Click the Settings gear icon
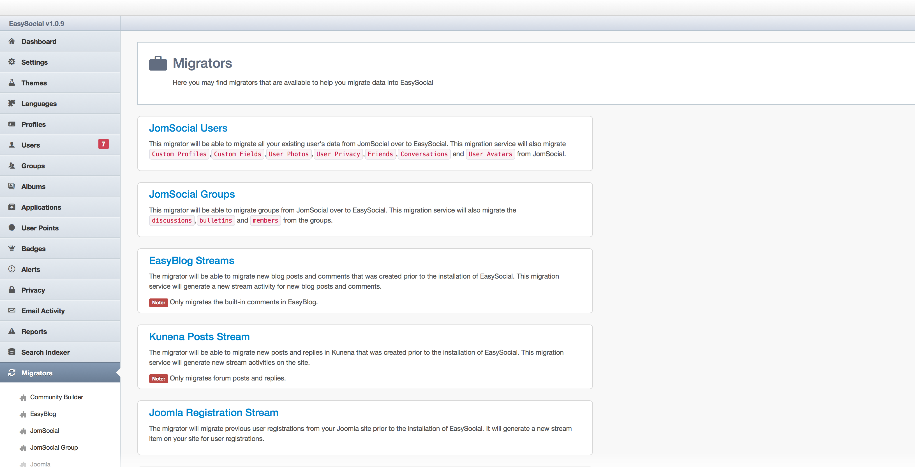The width and height of the screenshot is (915, 467). (x=12, y=62)
